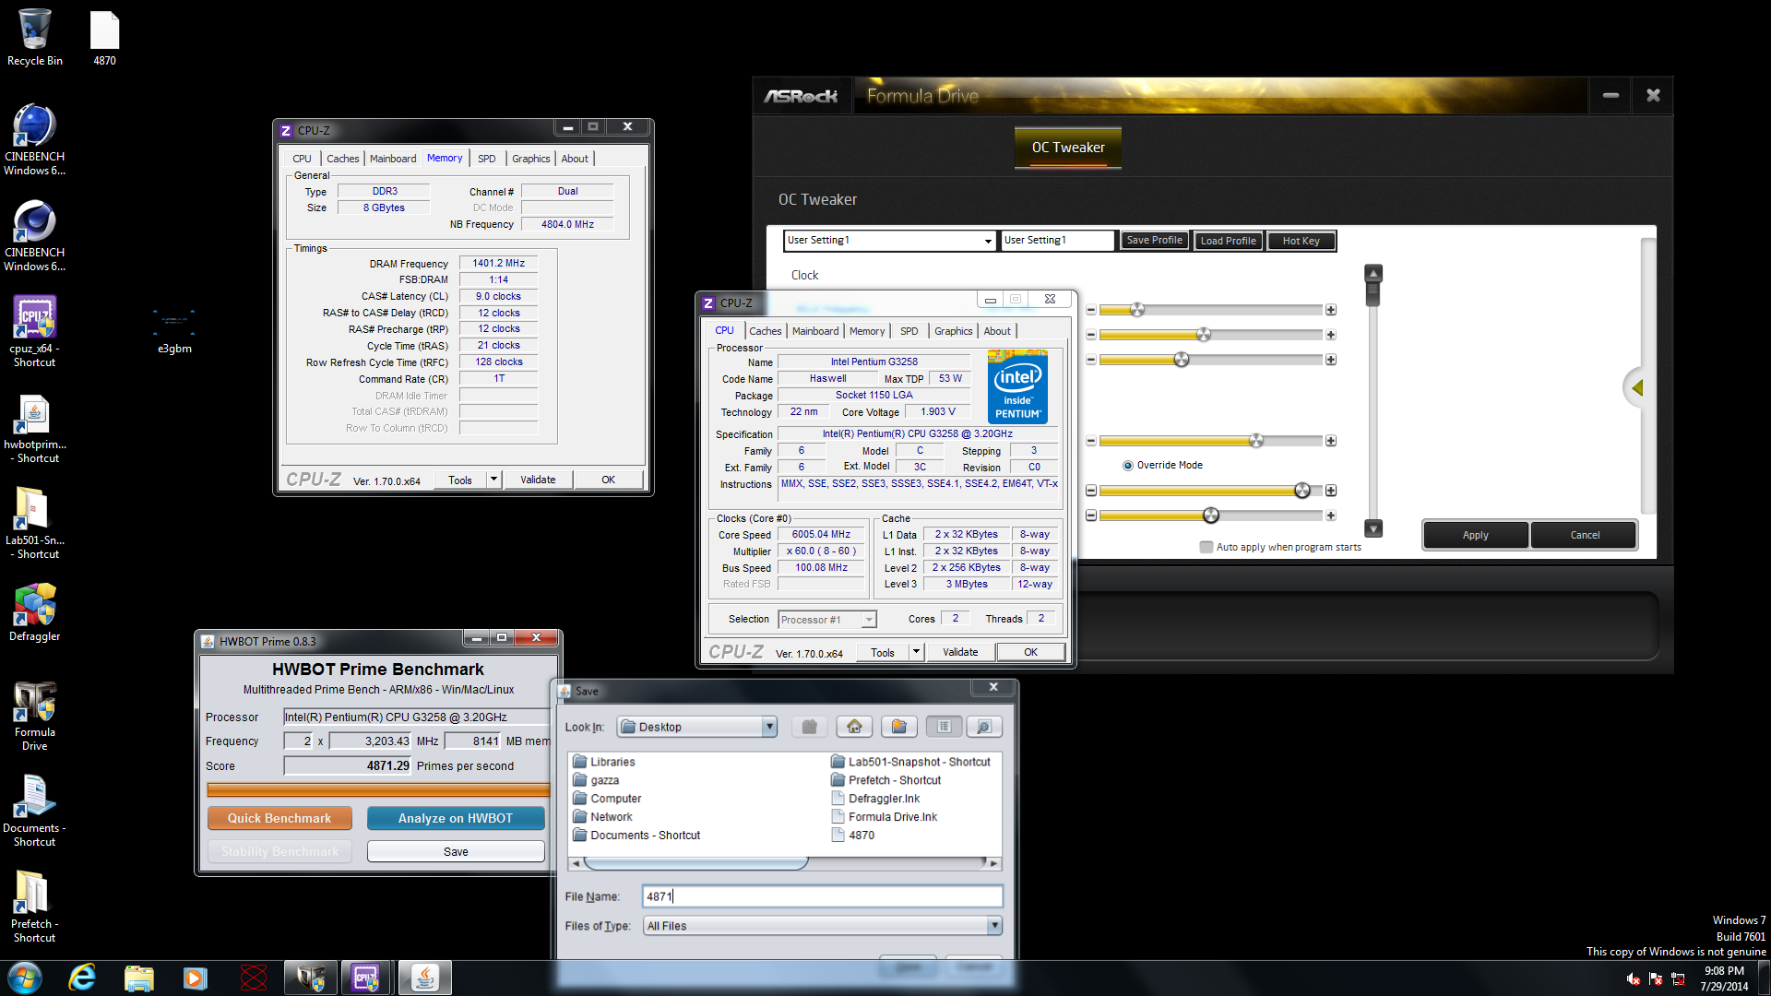Select the e3gbm desktop icon

tap(174, 330)
